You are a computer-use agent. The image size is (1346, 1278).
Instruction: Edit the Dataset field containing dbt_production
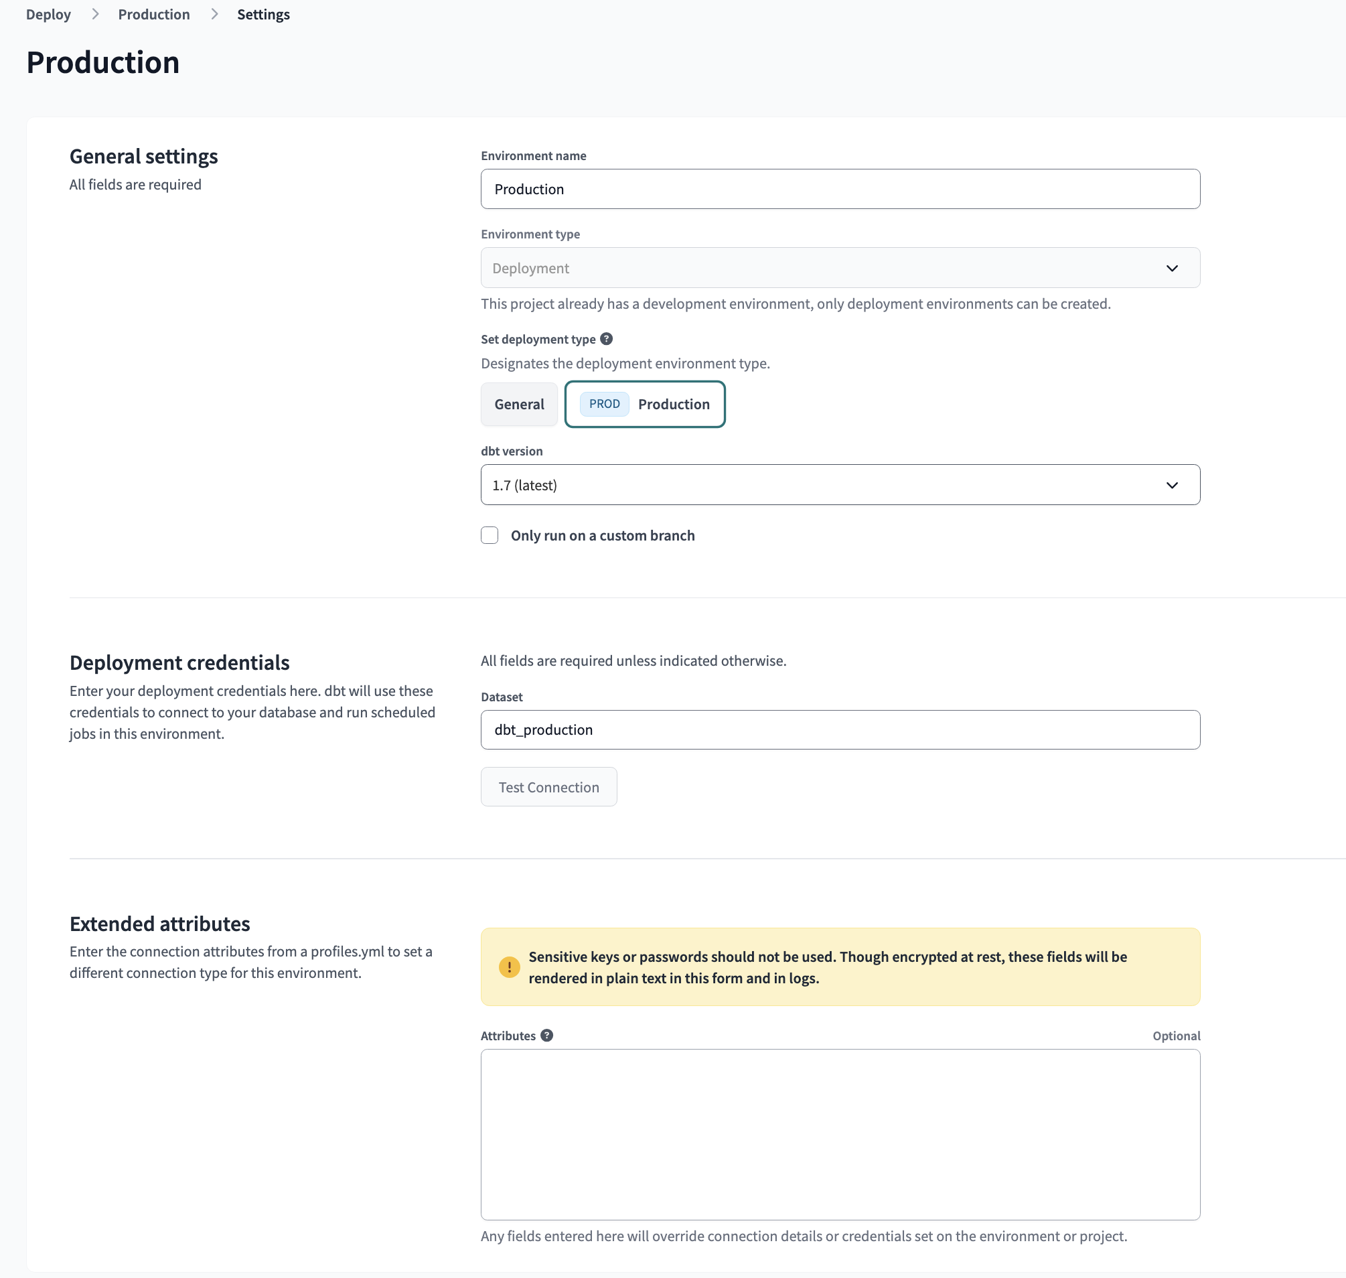pos(840,729)
